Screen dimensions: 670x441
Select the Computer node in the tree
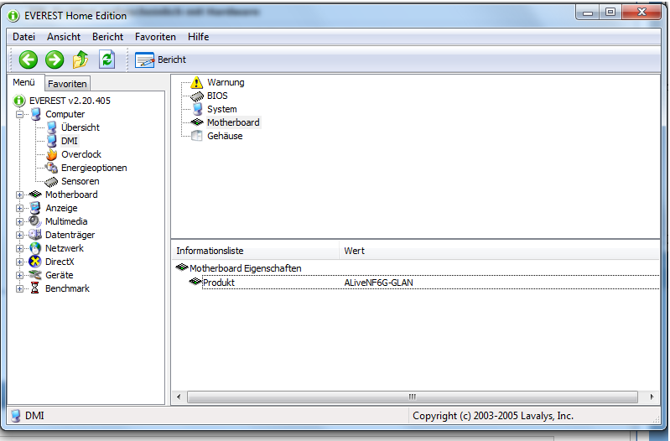pyautogui.click(x=58, y=114)
